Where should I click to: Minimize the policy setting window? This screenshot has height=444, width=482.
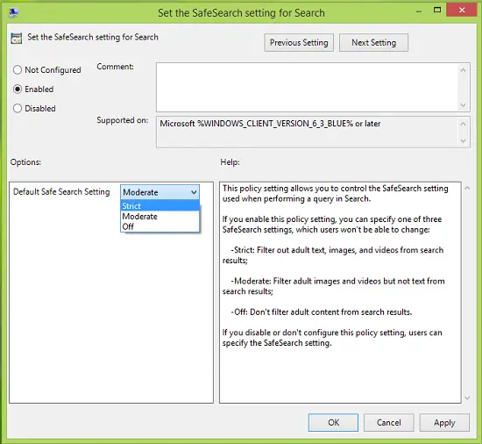click(x=418, y=11)
